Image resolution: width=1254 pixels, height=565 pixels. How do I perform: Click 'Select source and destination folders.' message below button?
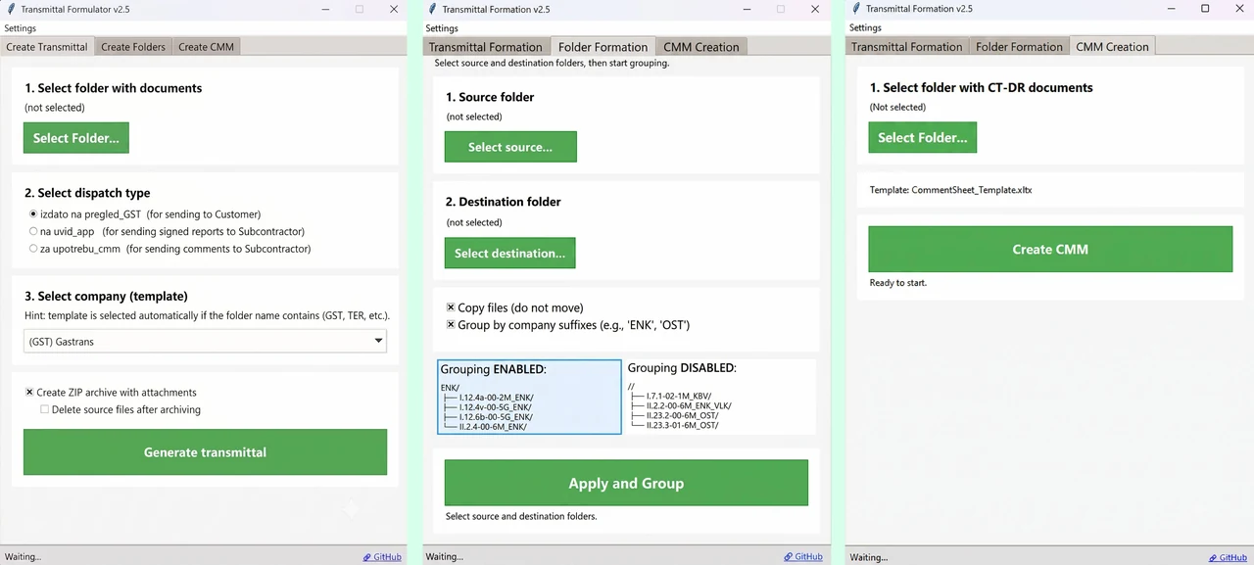(x=521, y=516)
